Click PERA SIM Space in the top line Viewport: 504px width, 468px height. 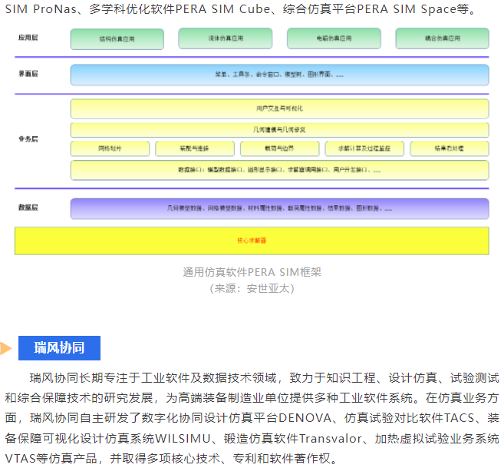407,9
